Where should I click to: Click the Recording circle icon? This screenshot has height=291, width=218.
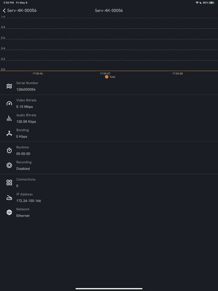(9, 165)
